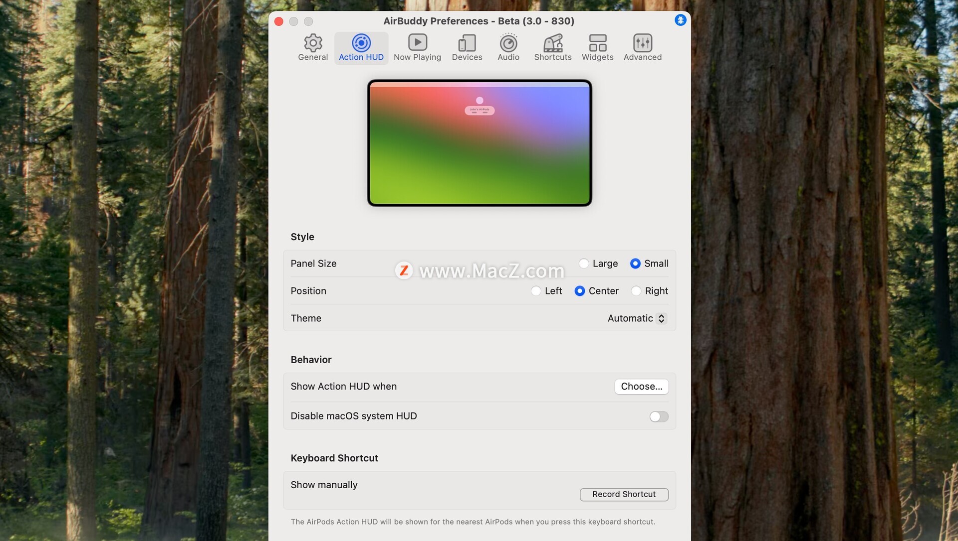The height and width of the screenshot is (541, 958).
Task: Toggle Disable macOS system HUD switch
Action: (x=659, y=416)
